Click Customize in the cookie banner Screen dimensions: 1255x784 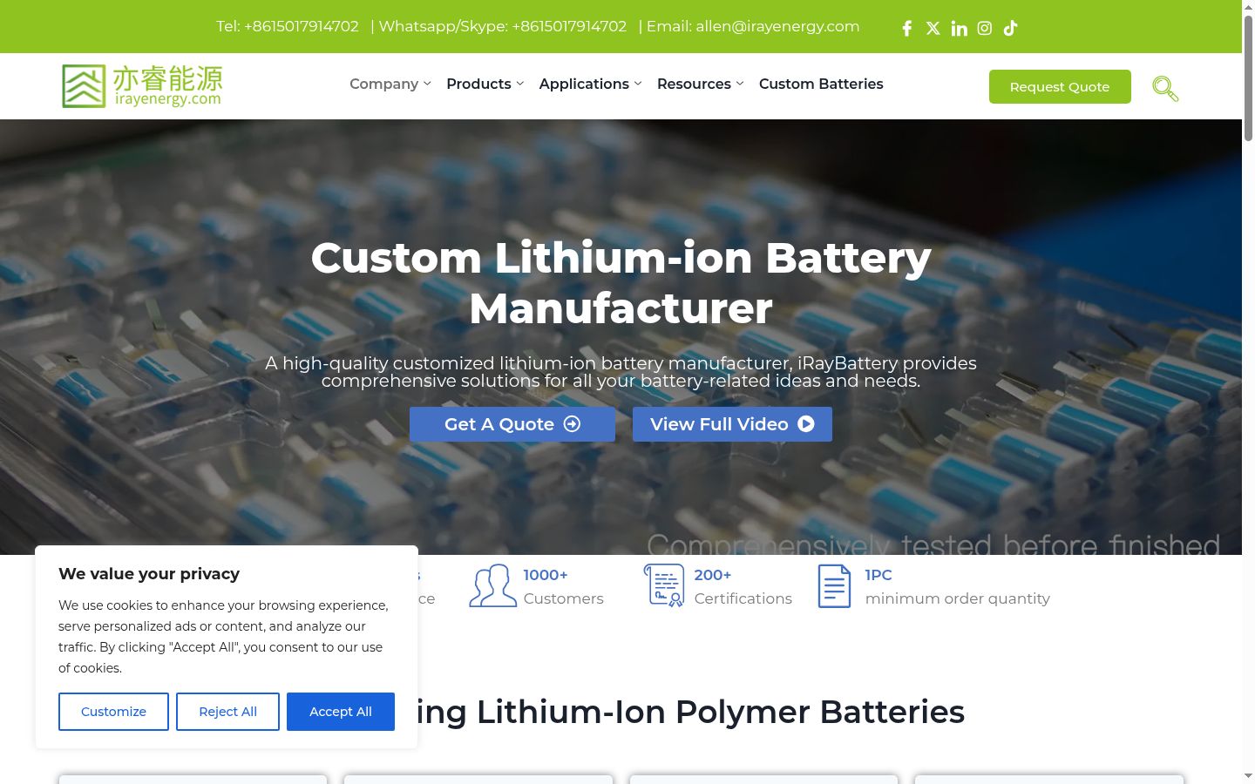point(113,712)
